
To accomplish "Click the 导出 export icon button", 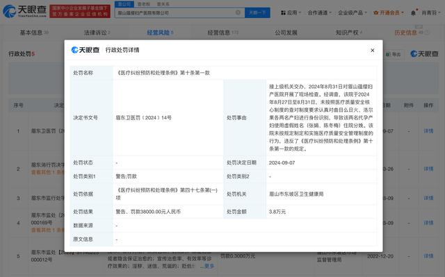I will 394,54.
